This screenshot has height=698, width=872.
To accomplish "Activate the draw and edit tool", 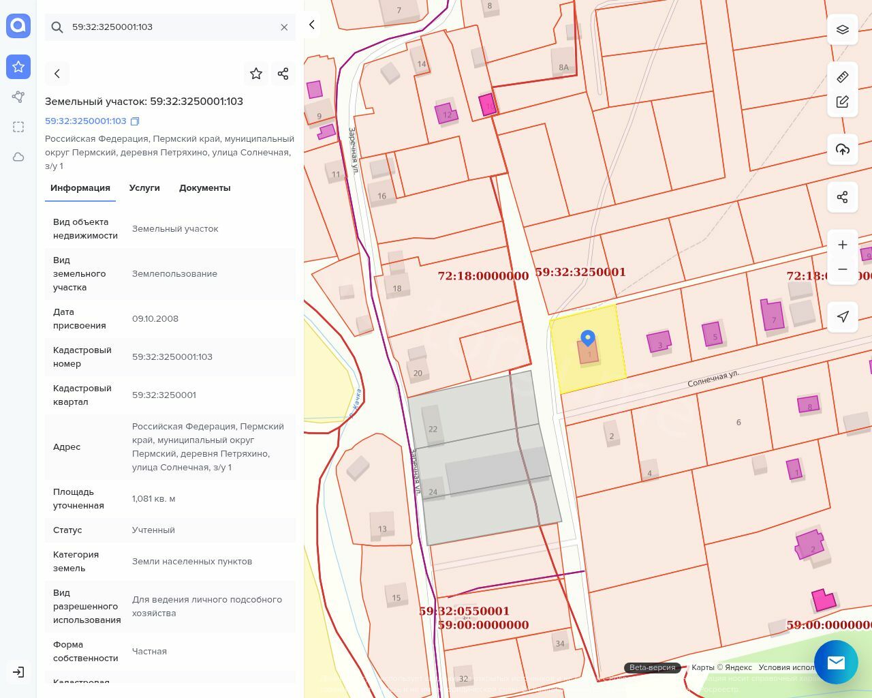I will coord(843,102).
